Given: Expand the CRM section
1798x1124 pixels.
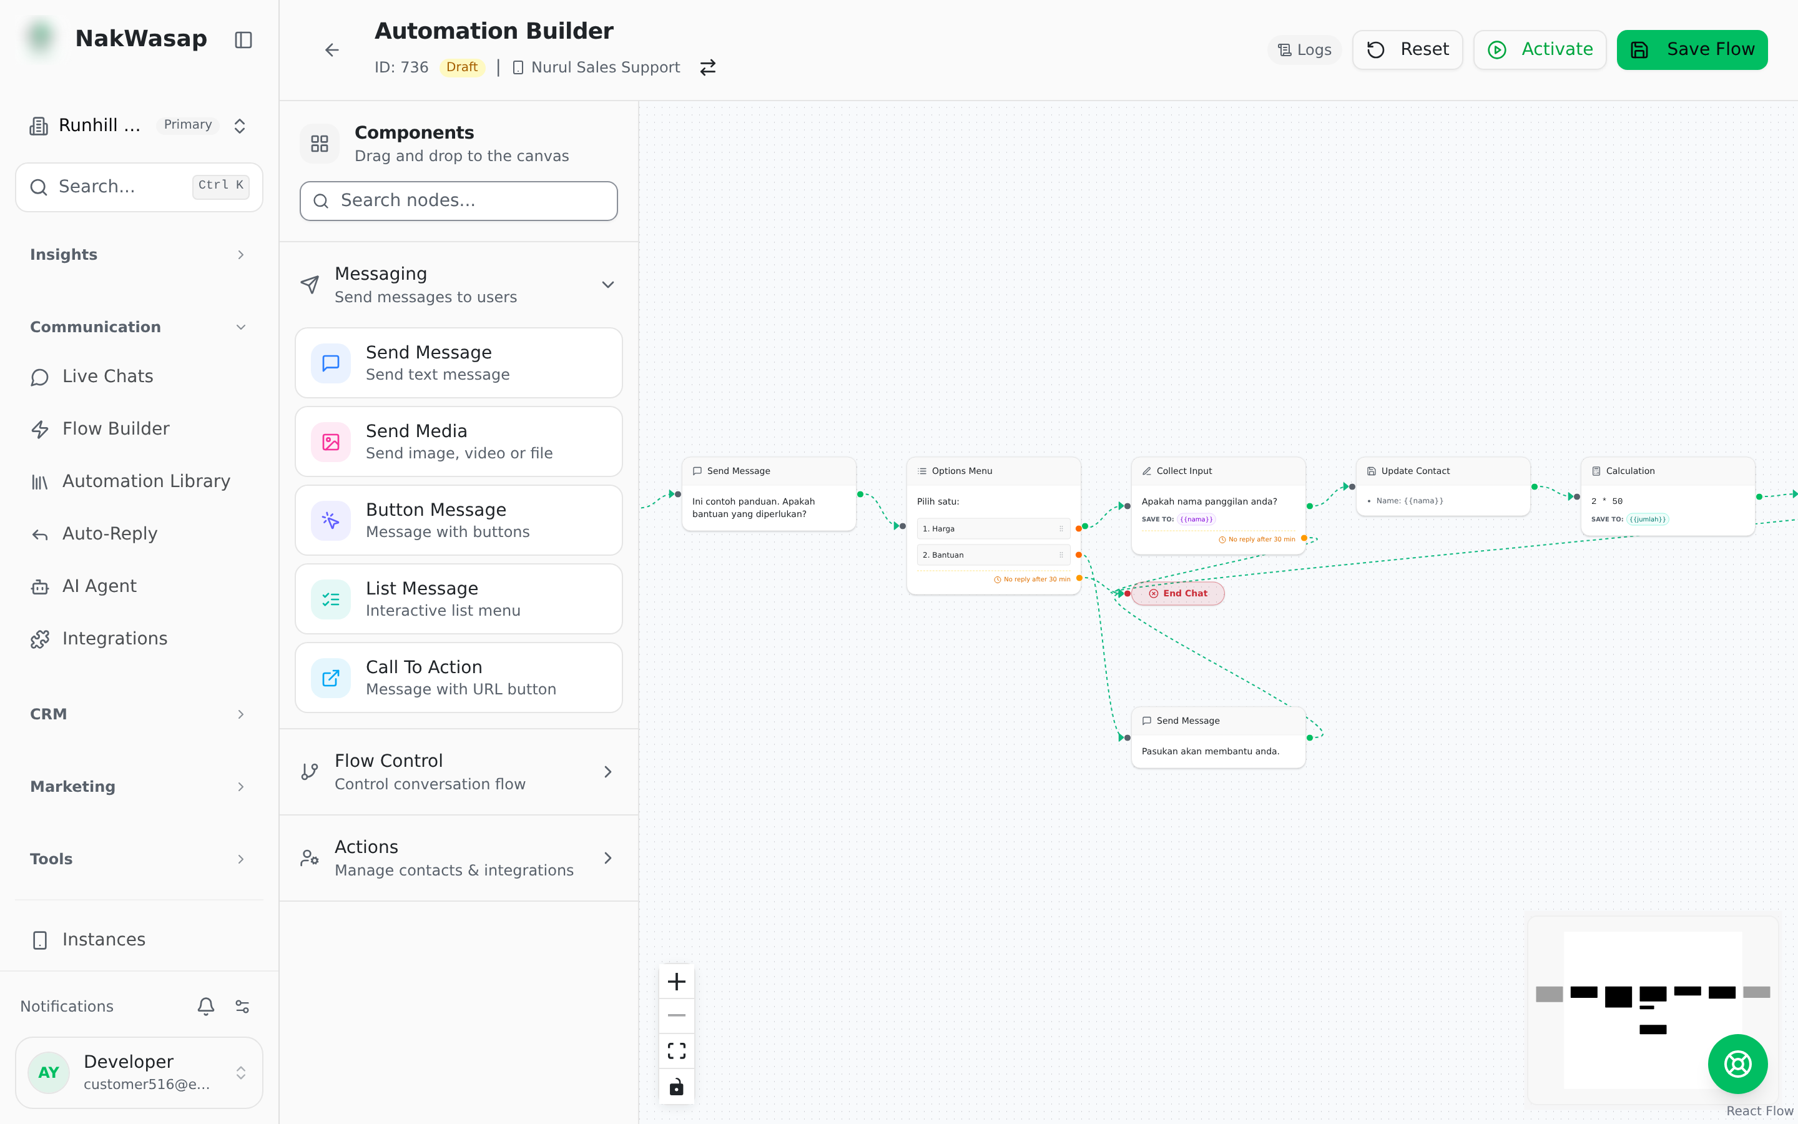Looking at the screenshot, I should pyautogui.click(x=139, y=714).
